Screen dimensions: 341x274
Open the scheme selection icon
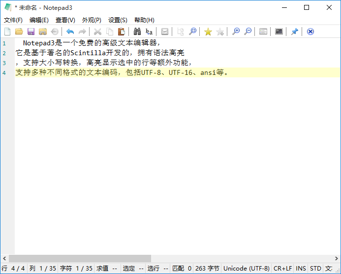point(263,32)
